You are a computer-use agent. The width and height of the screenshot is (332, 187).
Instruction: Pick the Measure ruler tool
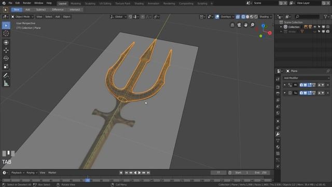click(6, 83)
